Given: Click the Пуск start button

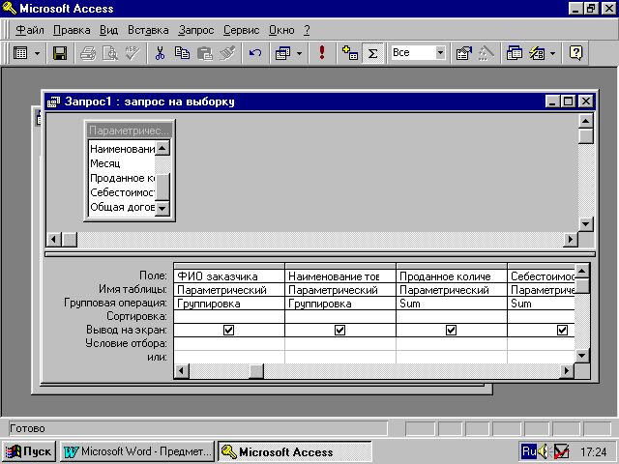Looking at the screenshot, I should click(29, 451).
